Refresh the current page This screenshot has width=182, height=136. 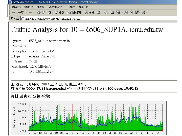click(x=44, y=13)
